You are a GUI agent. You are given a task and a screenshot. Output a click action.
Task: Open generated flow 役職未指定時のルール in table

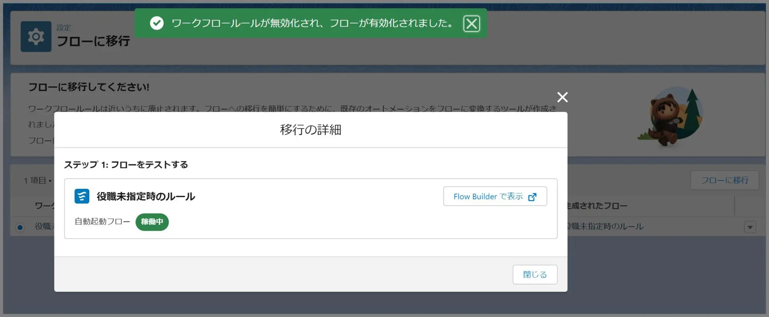pyautogui.click(x=605, y=227)
